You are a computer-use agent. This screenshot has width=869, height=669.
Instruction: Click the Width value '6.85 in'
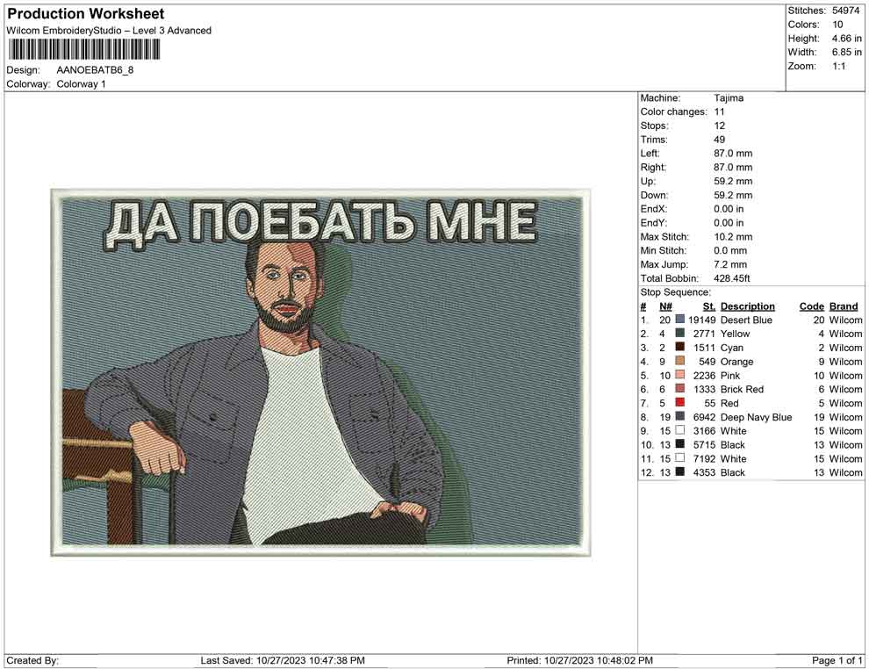click(846, 52)
